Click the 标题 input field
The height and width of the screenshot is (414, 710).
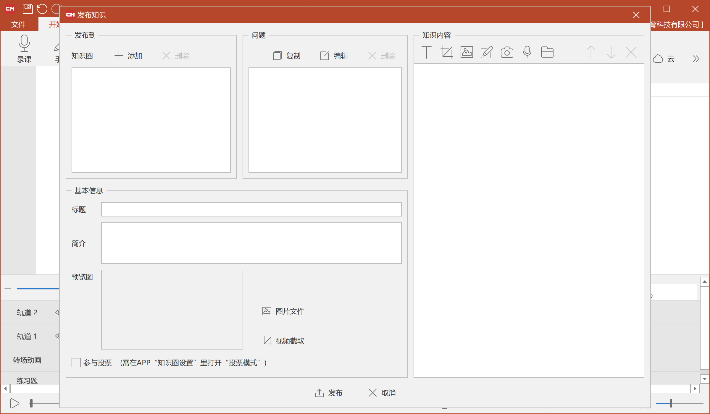coord(251,209)
